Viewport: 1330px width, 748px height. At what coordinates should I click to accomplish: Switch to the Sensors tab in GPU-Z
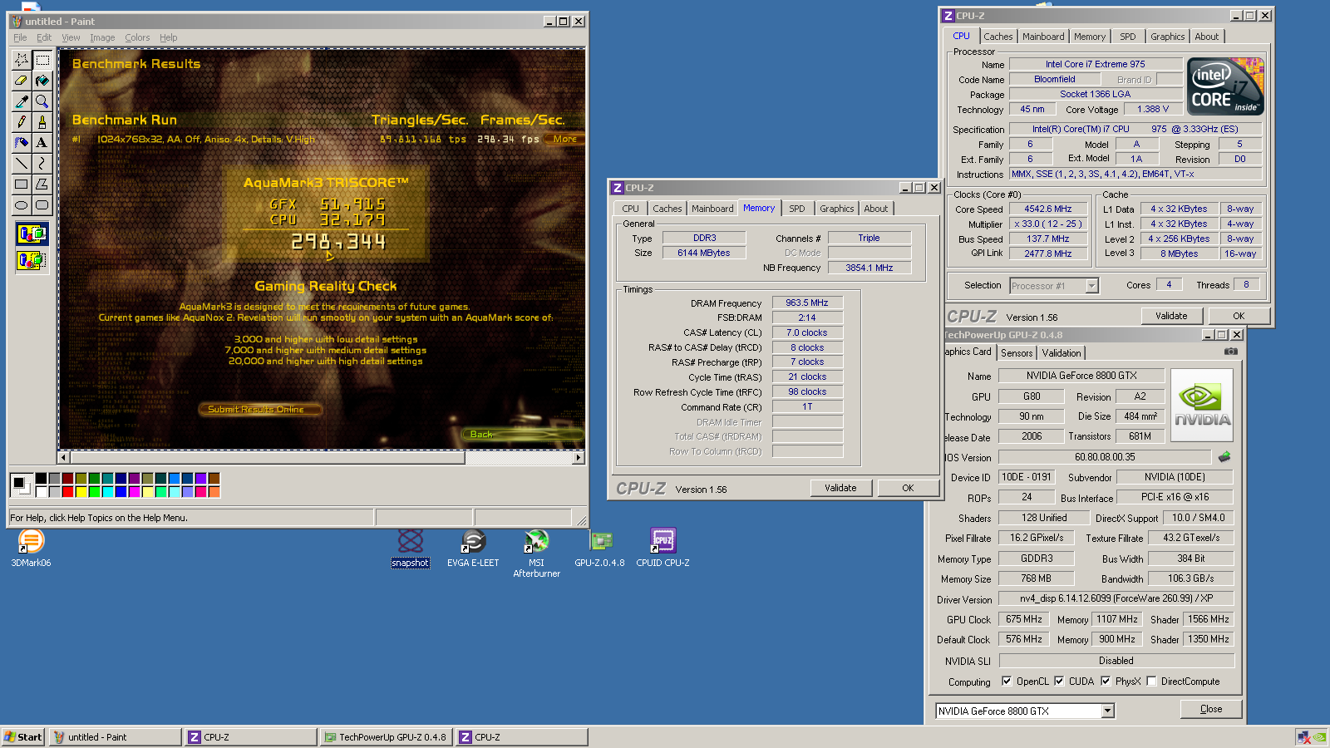click(x=1017, y=353)
